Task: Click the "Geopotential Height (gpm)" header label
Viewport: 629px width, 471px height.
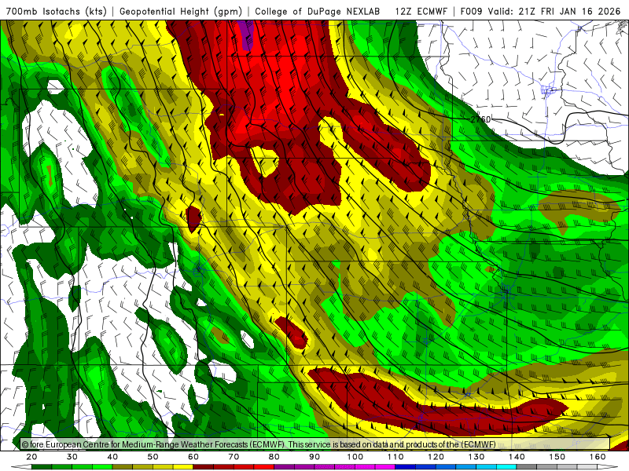Action: [x=181, y=11]
